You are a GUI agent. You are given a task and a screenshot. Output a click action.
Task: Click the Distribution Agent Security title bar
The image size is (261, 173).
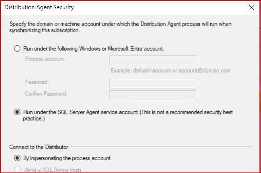coord(117,7)
